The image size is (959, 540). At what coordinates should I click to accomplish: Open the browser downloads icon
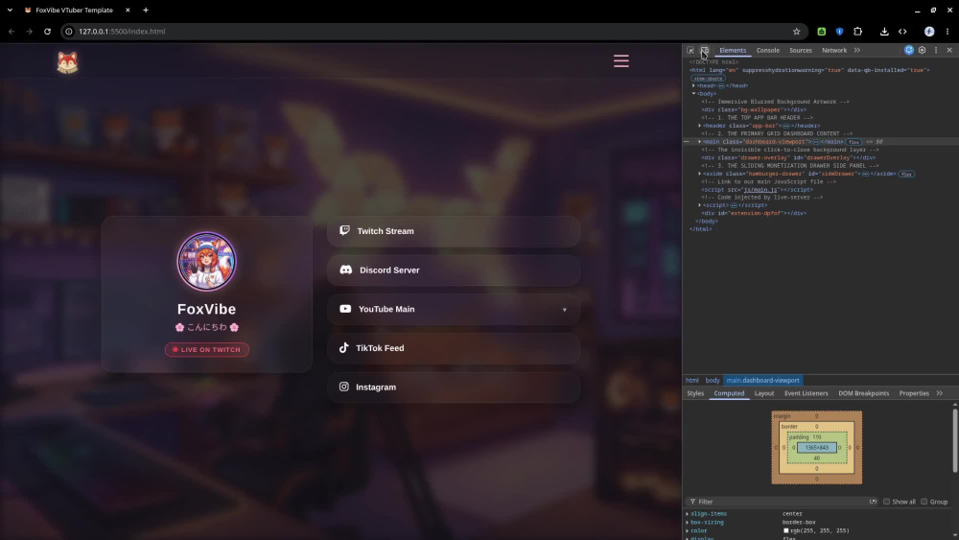884,32
